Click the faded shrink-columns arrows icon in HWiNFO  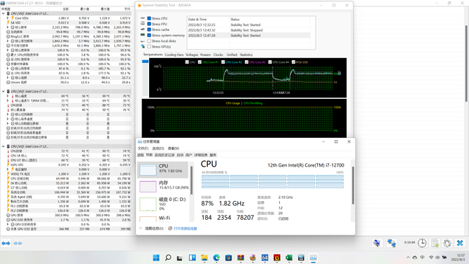tap(17, 244)
